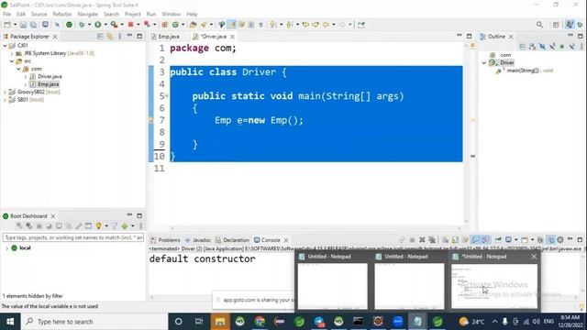Click the Pin Console icon
This screenshot has width=587, height=330.
pos(498,240)
